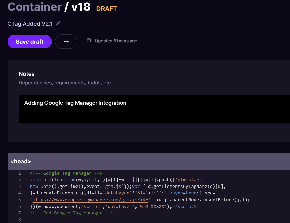
Task: Click the word function on line 2
Action: pyautogui.click(x=65, y=180)
